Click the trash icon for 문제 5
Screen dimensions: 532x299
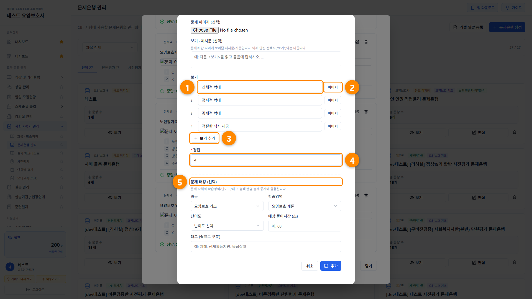point(366,112)
